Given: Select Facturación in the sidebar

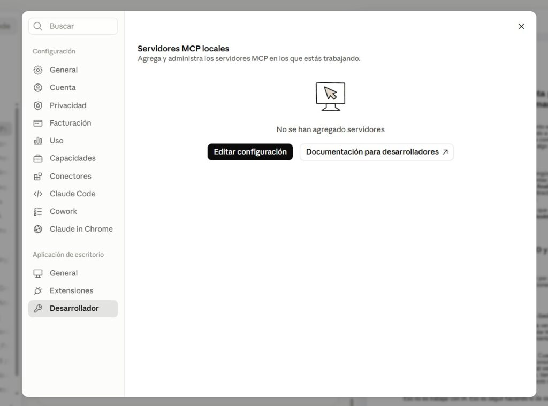Looking at the screenshot, I should coord(73,123).
